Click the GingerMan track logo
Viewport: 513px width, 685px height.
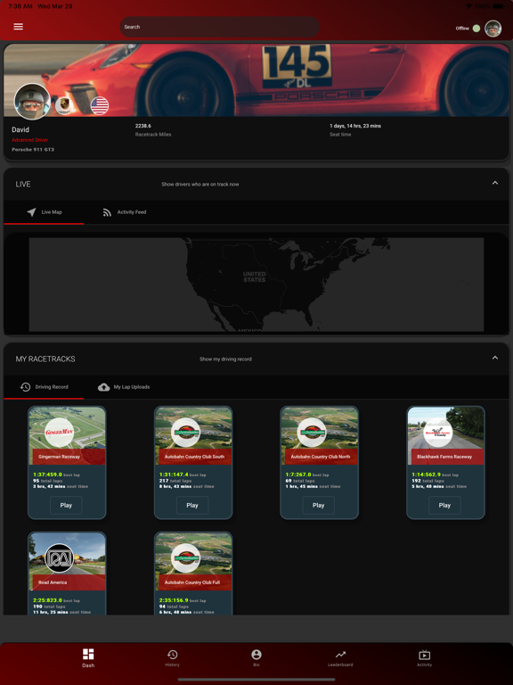click(60, 433)
